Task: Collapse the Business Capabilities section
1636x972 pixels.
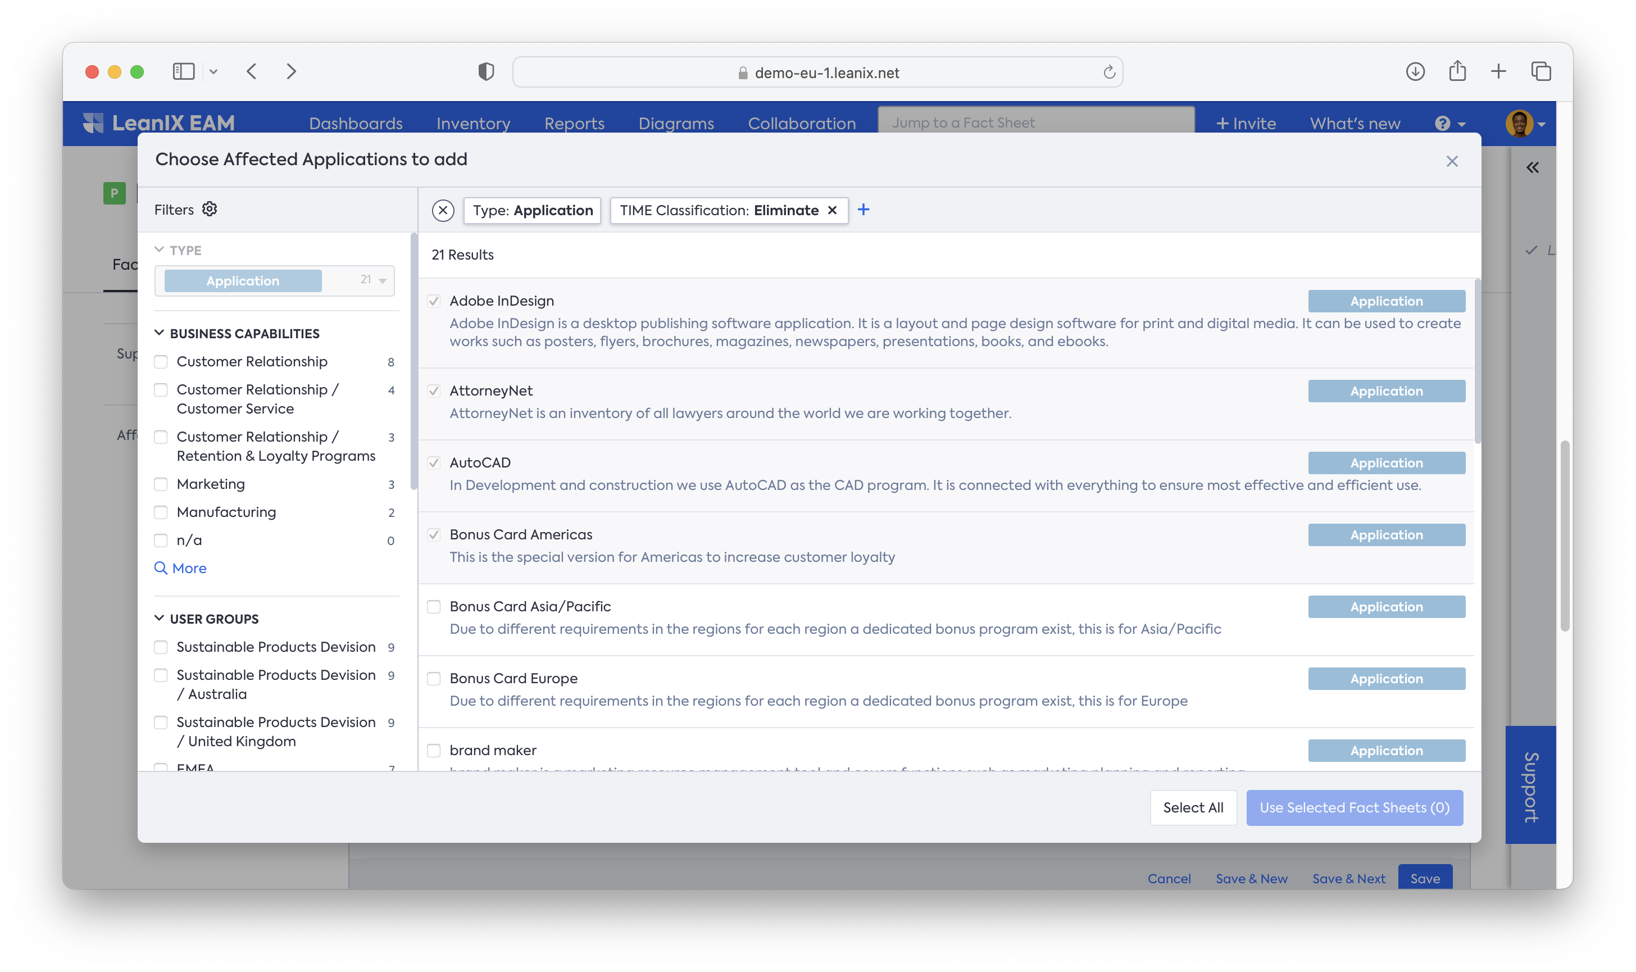Action: [x=159, y=333]
